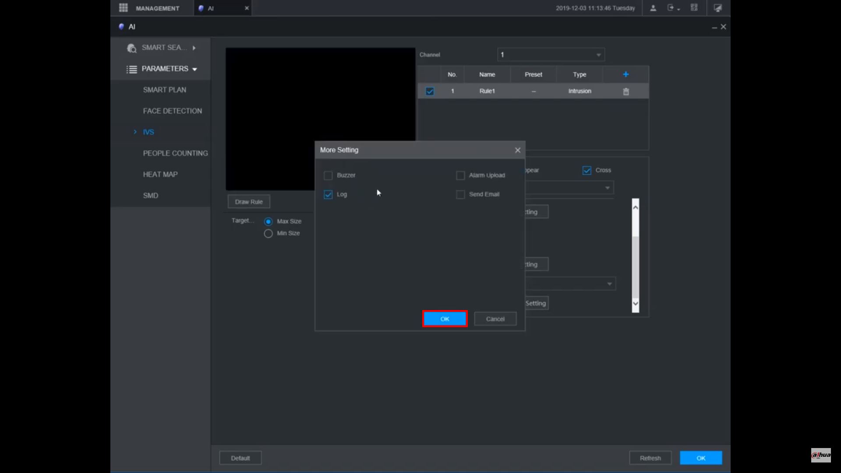Click the Smart Search magnifier icon

(x=131, y=48)
